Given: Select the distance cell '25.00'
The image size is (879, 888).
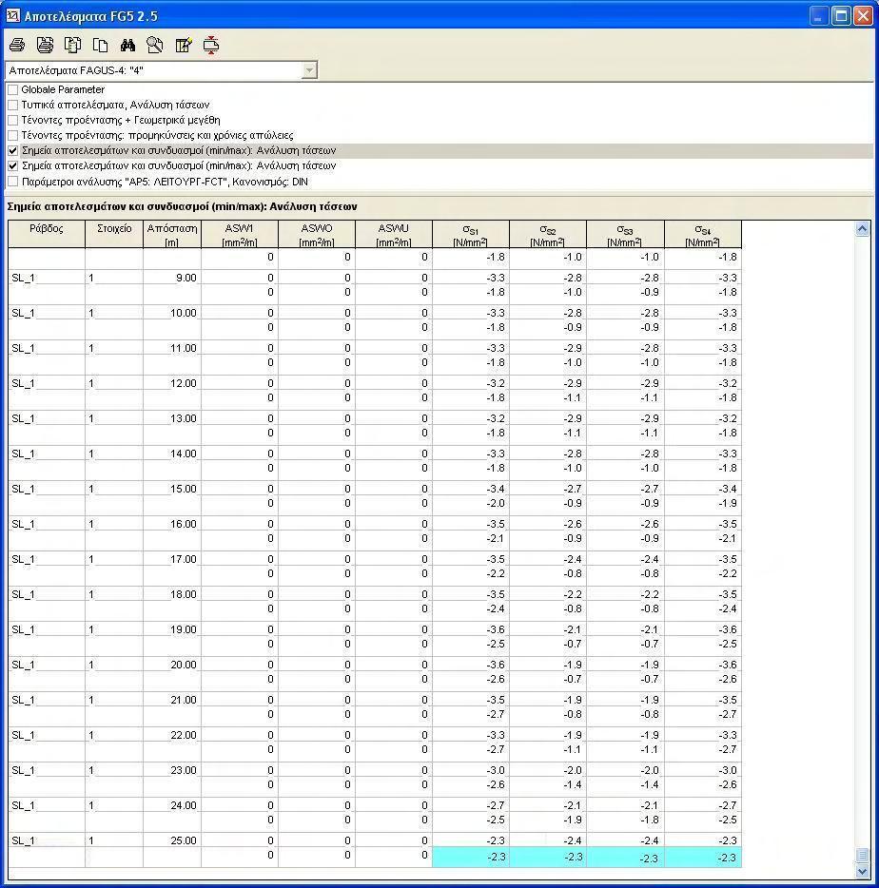Looking at the screenshot, I should pos(172,840).
